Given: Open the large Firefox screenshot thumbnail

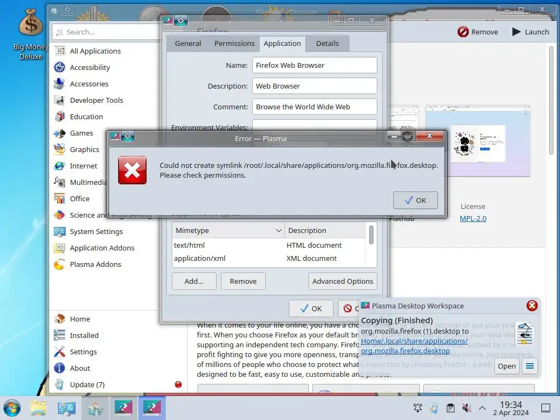Looking at the screenshot, I should pyautogui.click(x=477, y=141).
